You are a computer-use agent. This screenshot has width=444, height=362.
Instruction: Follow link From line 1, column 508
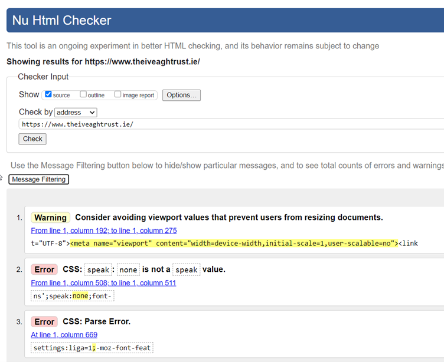(x=103, y=283)
